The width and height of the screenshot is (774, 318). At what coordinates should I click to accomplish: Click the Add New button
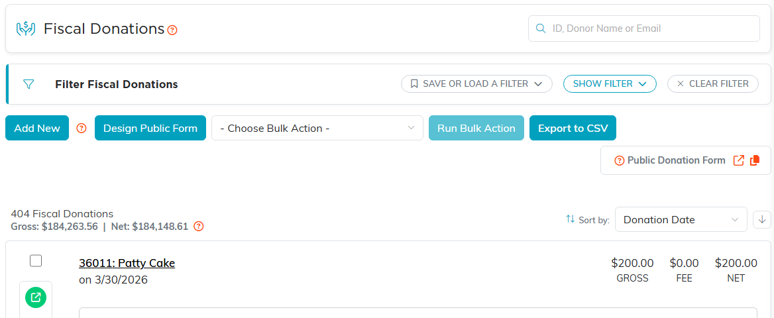tap(37, 128)
